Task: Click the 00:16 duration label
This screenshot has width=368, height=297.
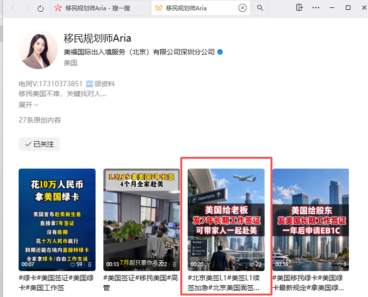Action: point(281,264)
